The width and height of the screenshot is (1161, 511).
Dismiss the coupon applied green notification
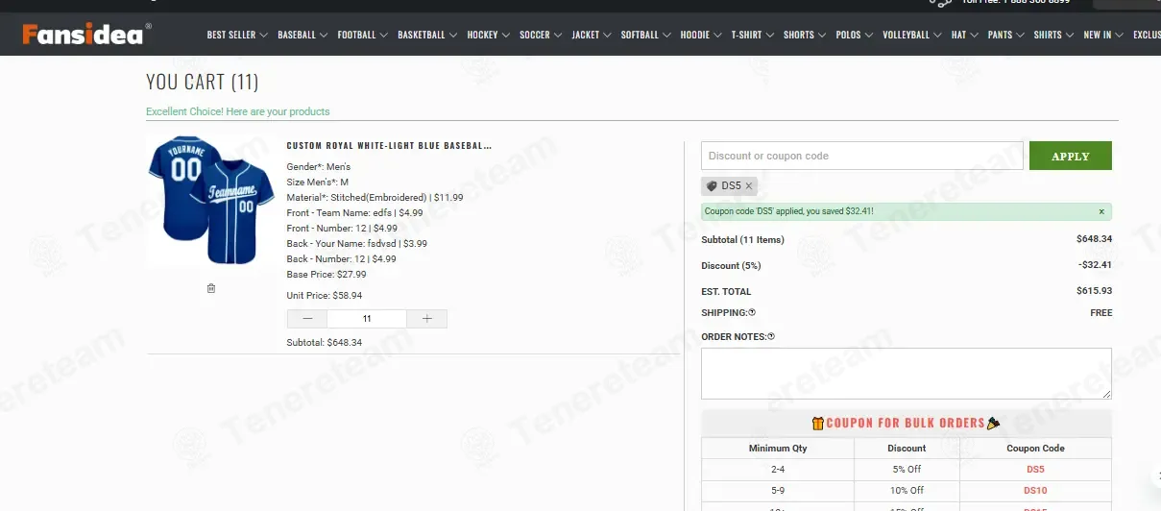click(1101, 211)
